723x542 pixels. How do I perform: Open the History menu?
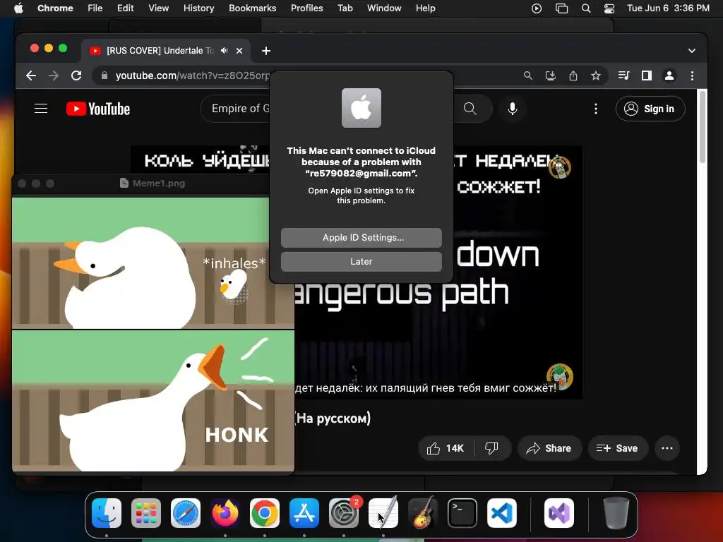[198, 8]
